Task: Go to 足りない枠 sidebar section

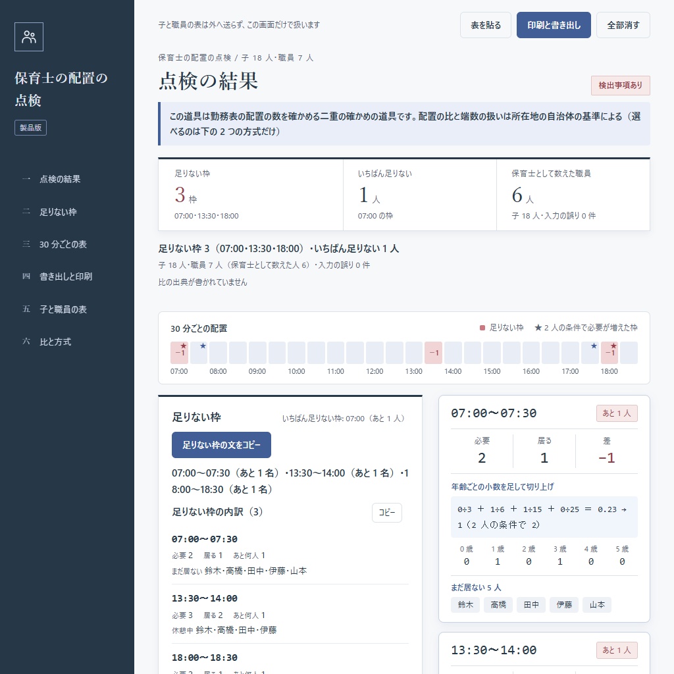Action: pos(58,212)
